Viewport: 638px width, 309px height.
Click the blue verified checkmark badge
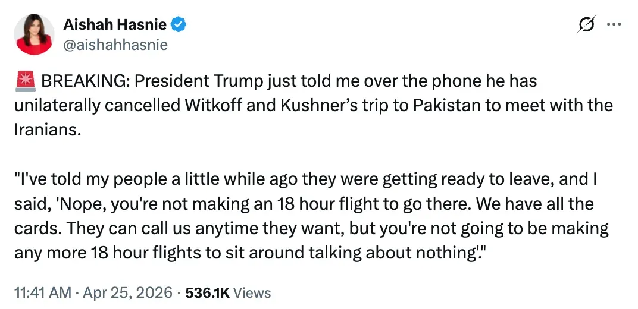pyautogui.click(x=179, y=24)
